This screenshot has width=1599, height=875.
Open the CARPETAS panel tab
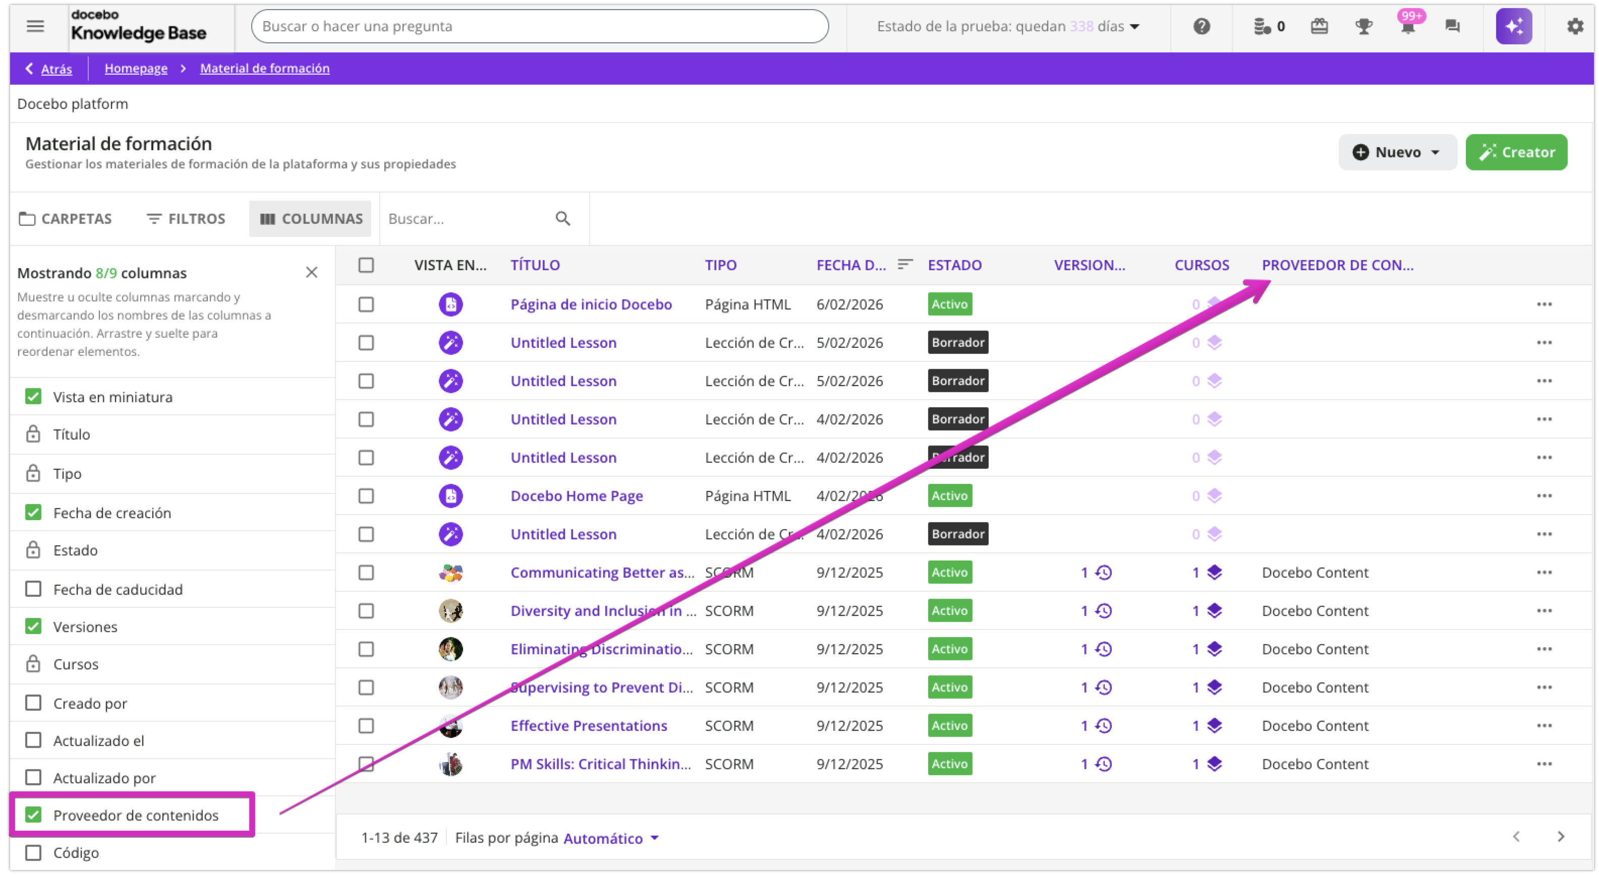pos(66,219)
